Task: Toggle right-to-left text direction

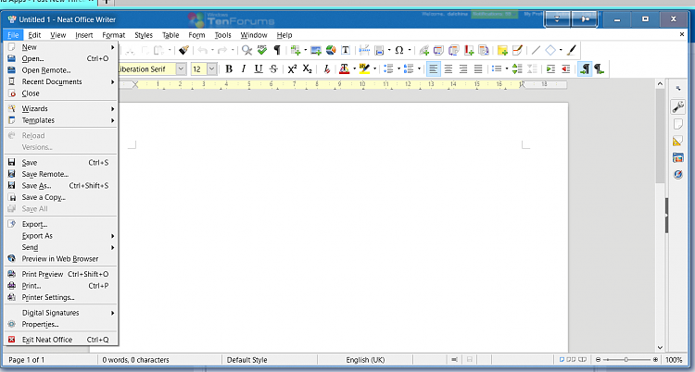Action: pyautogui.click(x=600, y=69)
